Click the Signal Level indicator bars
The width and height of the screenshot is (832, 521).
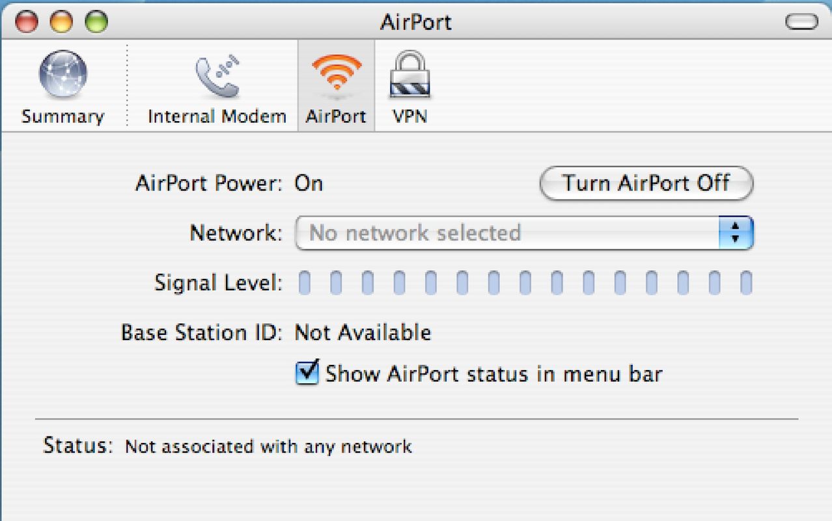pos(525,284)
